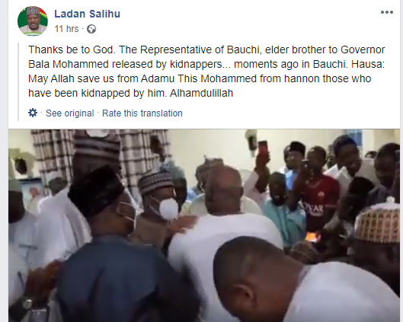Open the post via "11 hrs" timestamp

pos(66,29)
